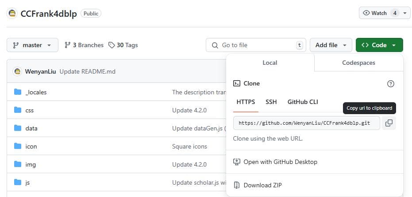Screen dimensions: 412x197
Task: Open the _locales row's description commit message
Action: [x=199, y=93]
